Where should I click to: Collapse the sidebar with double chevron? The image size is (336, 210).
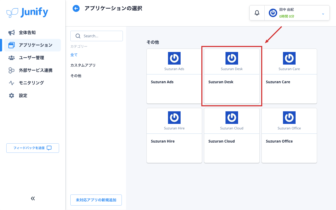[33, 198]
